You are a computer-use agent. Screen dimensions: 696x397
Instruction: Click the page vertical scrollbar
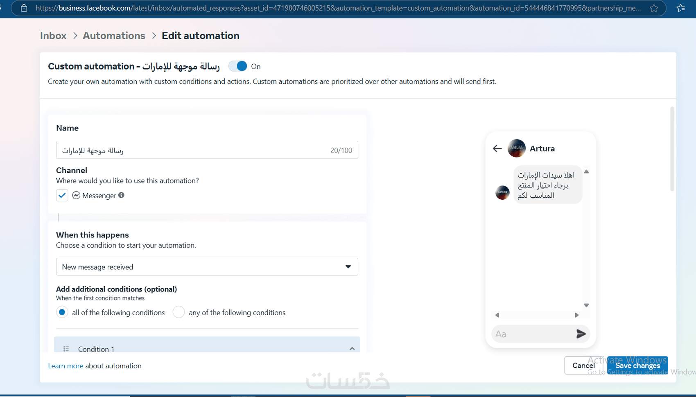(672, 149)
